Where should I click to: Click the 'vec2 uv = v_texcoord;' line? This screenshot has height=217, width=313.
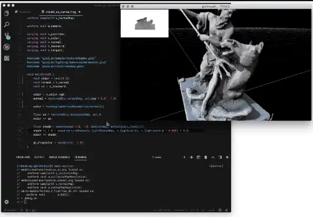50,87
